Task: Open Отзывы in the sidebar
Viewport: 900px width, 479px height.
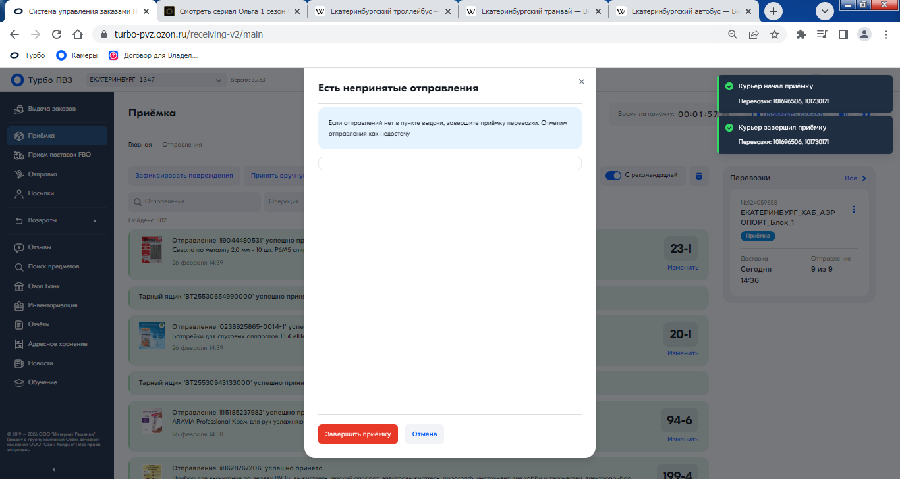Action: [57, 247]
